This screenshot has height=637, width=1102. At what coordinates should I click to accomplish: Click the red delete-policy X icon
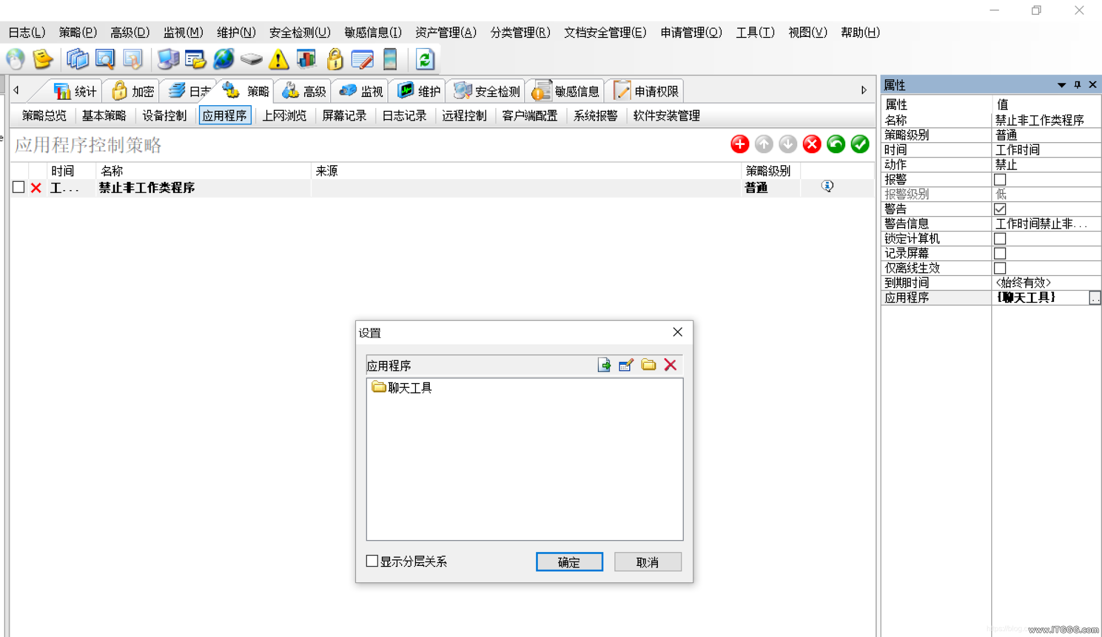812,144
